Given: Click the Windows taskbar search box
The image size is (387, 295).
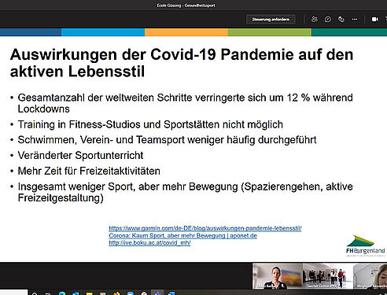Looking at the screenshot, I should click(13, 293).
